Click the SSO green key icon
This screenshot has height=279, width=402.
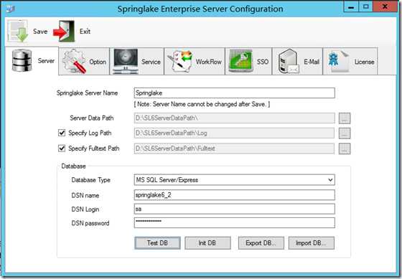[x=240, y=61]
